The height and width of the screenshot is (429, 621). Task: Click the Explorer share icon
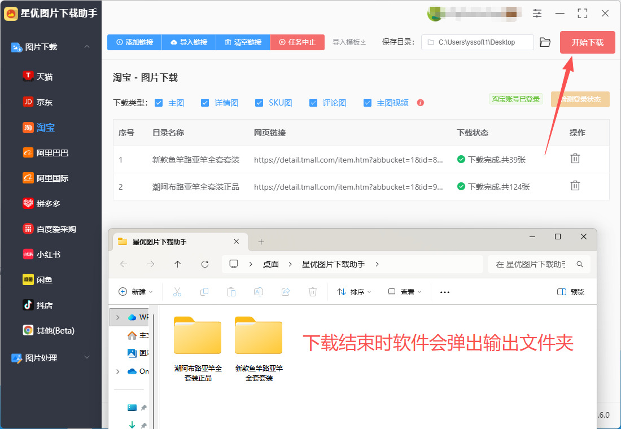click(x=286, y=292)
